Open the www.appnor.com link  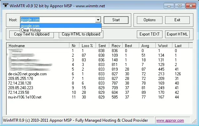coord(170,120)
